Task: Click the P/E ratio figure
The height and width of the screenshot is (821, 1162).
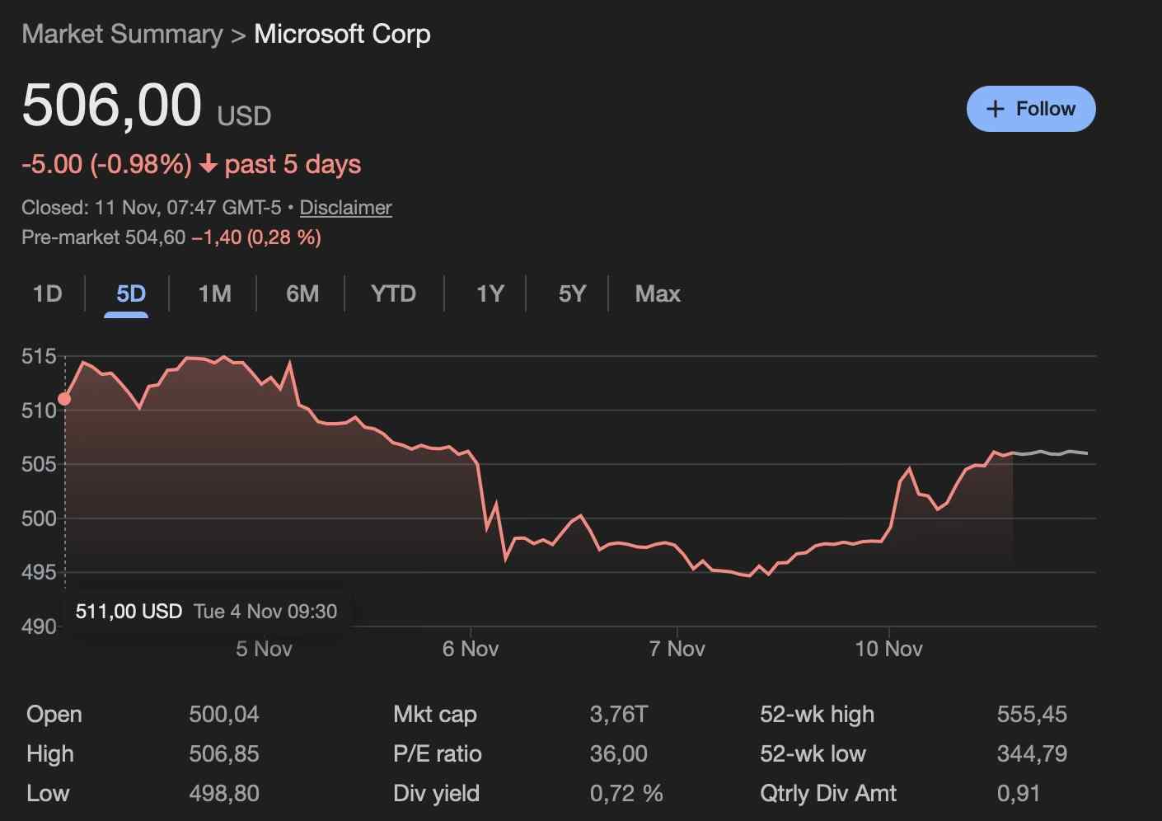Action: coord(620,753)
